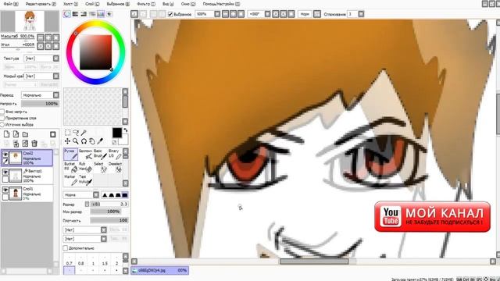
Task: Open the second [Нет] brush texture dropdown
Action: pos(85,239)
